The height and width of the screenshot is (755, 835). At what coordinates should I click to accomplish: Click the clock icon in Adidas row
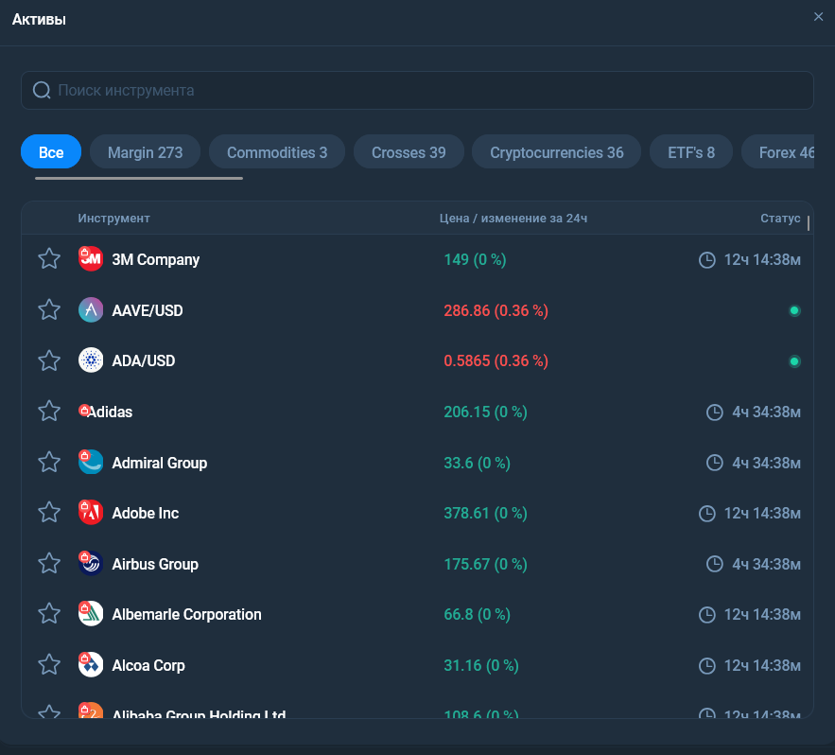click(715, 413)
